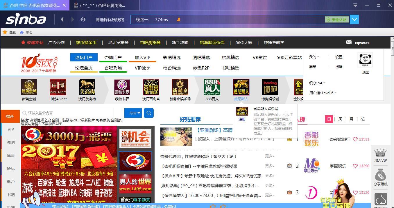Click 更多> beside 杏彩代理团 post
394x208 pixels.
tap(270, 156)
